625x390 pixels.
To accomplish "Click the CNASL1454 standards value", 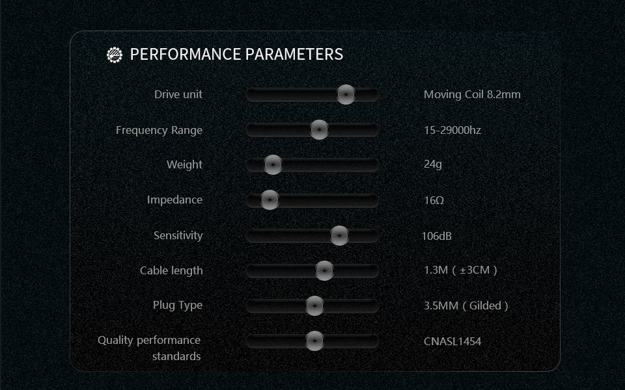I will pos(452,341).
